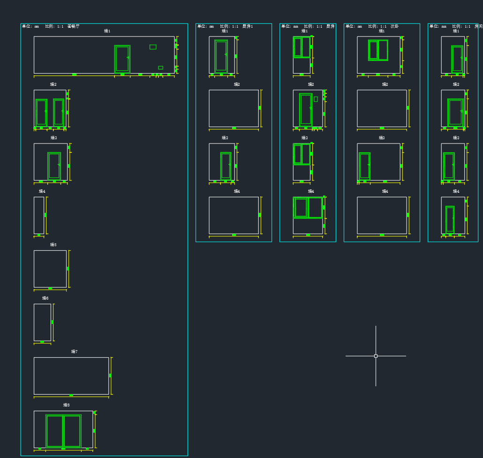Click inside the 客餐厅 墙5 wall outline
Viewport: 483px width, 458px height.
tap(50, 269)
